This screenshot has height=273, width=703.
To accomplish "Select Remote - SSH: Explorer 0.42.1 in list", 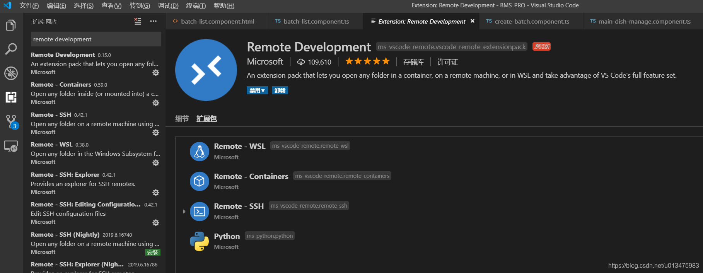I will click(95, 183).
